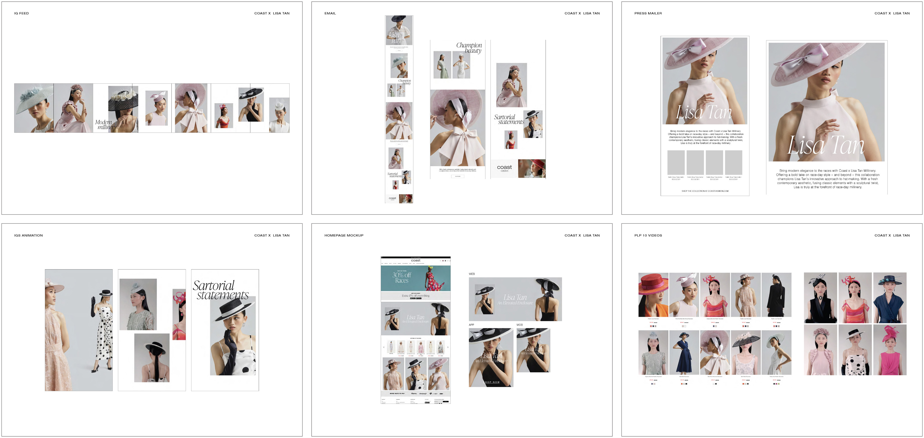
Task: Click the left carousel arrow in homepage mockup
Action: [383, 347]
